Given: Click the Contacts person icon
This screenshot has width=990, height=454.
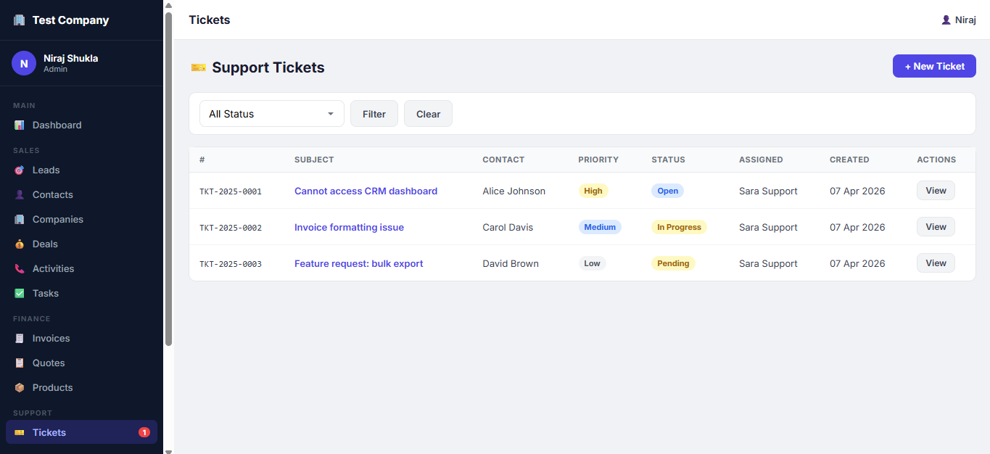Looking at the screenshot, I should [x=20, y=195].
